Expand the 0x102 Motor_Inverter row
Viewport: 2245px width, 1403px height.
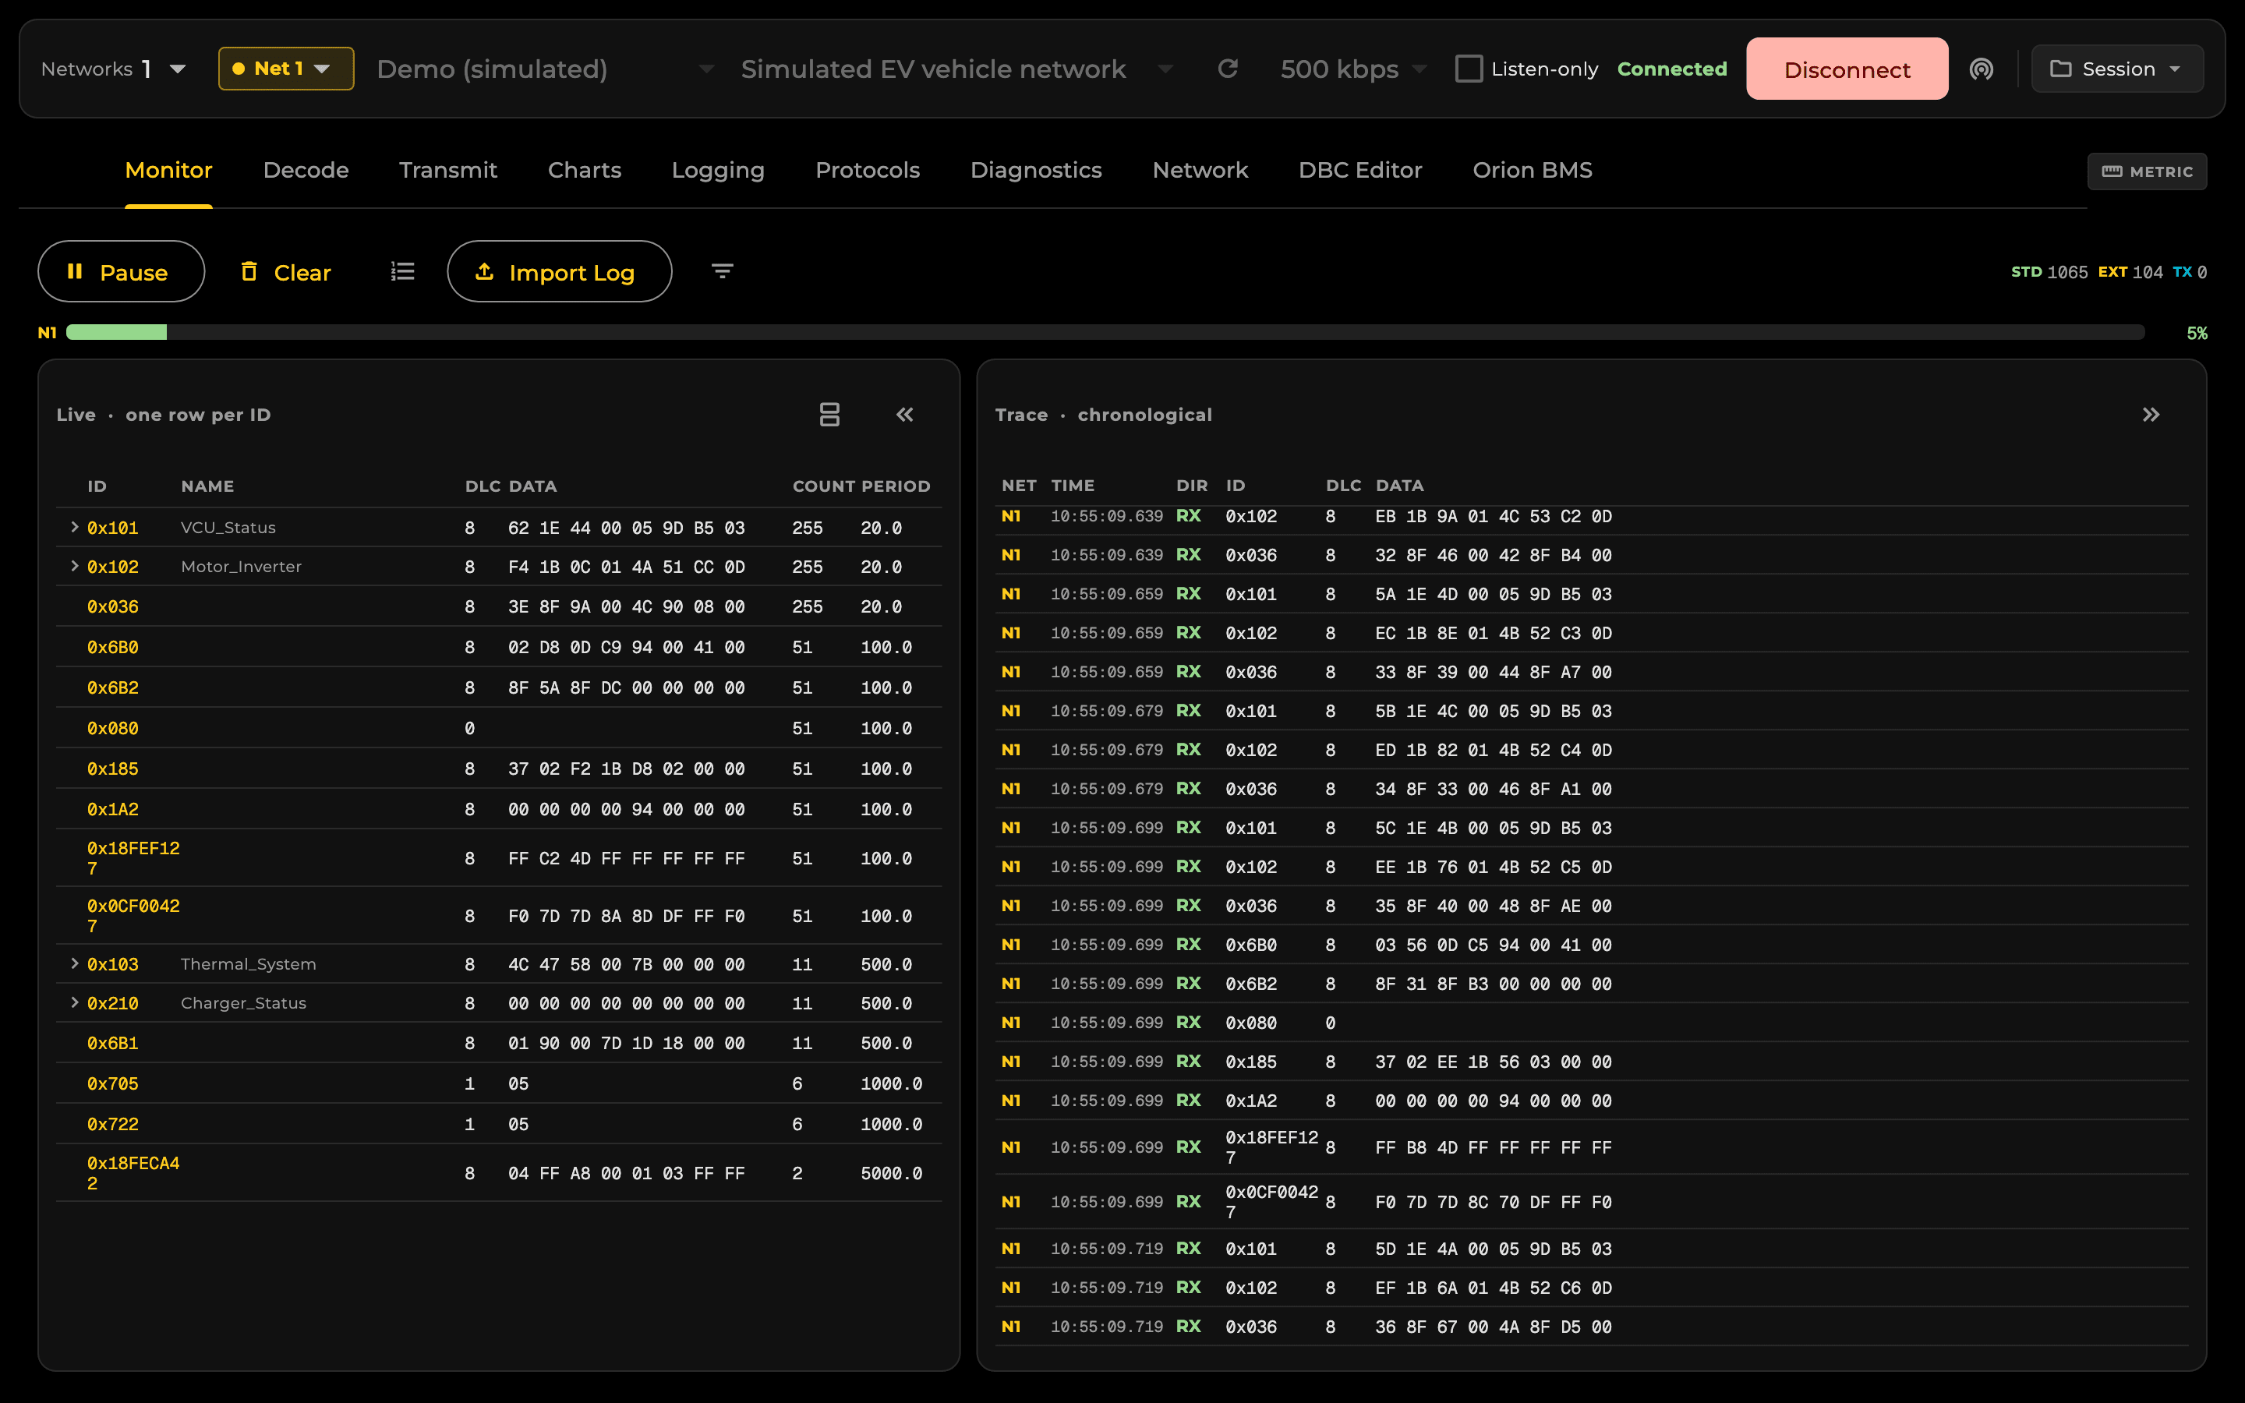pyautogui.click(x=74, y=566)
